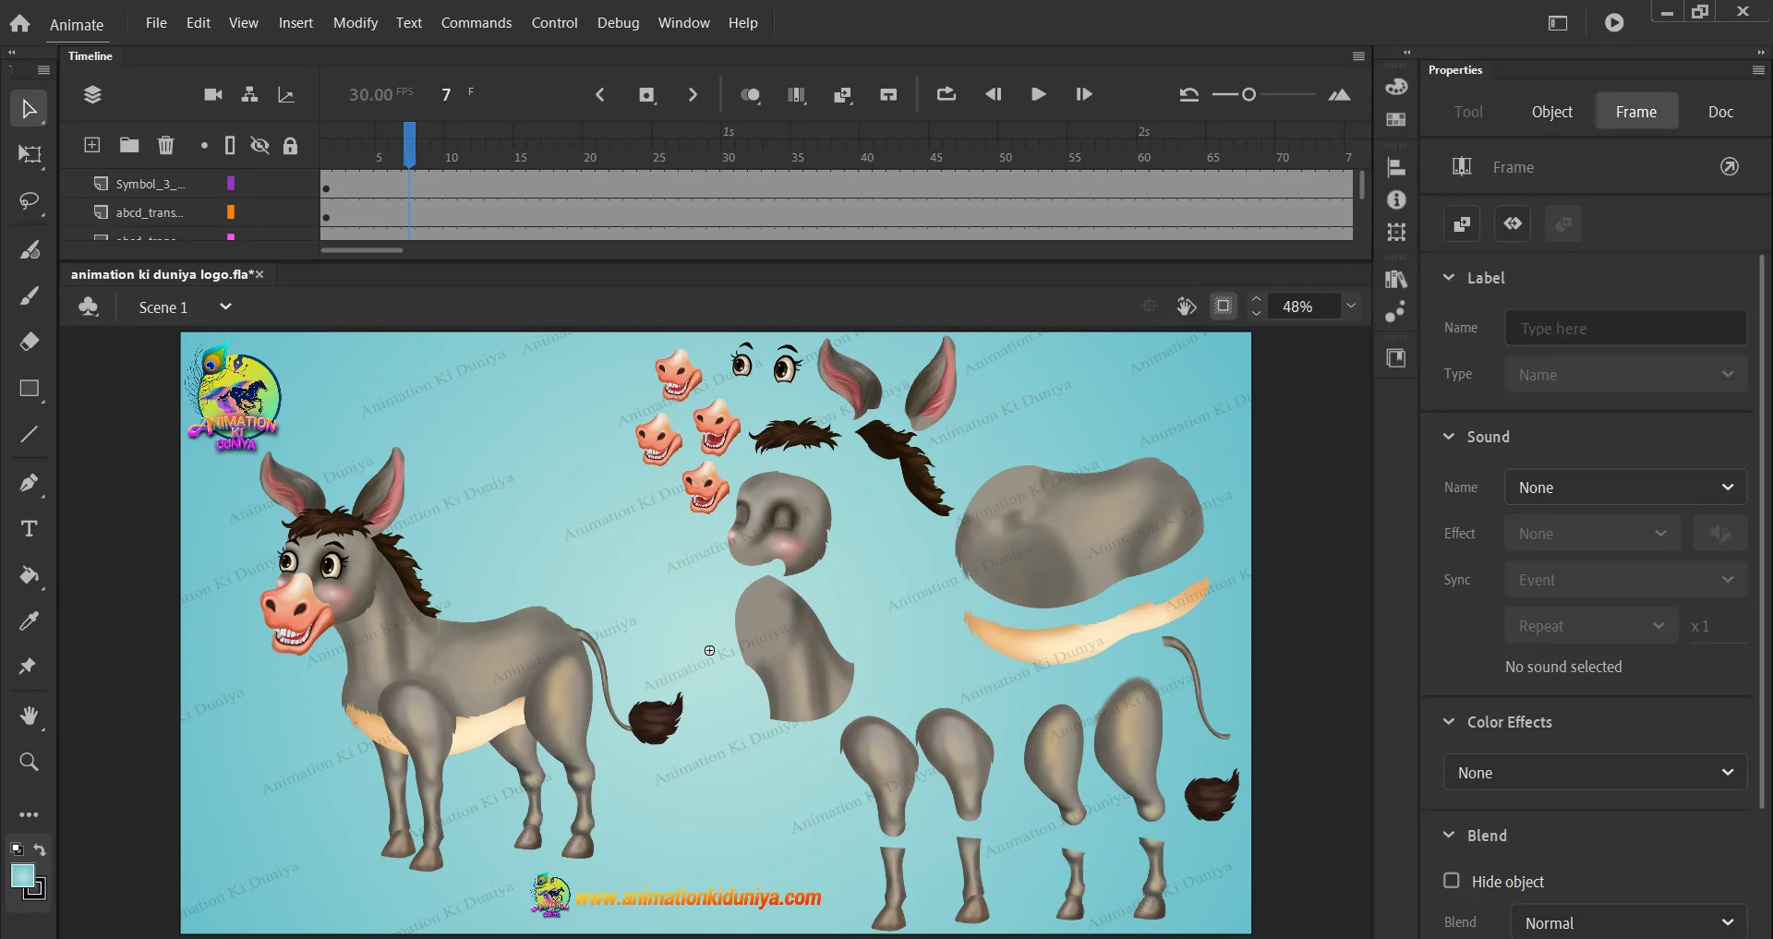The image size is (1773, 939).
Task: Add a new layer in timeline
Action: [92, 145]
